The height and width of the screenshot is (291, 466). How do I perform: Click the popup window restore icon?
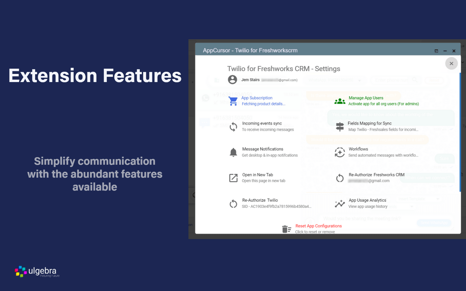[436, 51]
